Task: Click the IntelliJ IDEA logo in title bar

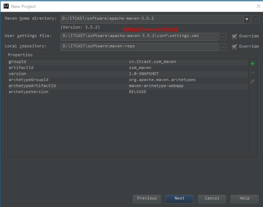Action: point(6,6)
